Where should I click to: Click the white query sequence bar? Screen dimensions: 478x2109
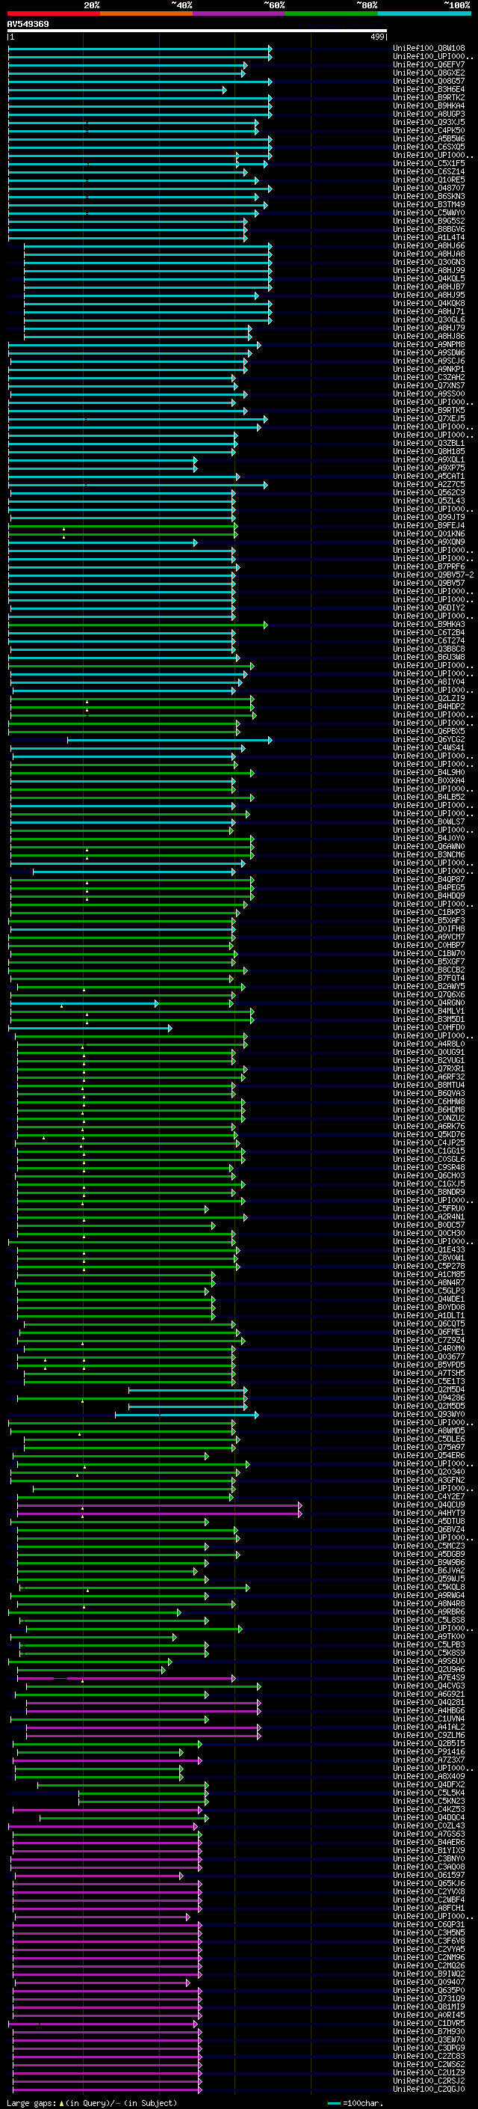click(197, 30)
